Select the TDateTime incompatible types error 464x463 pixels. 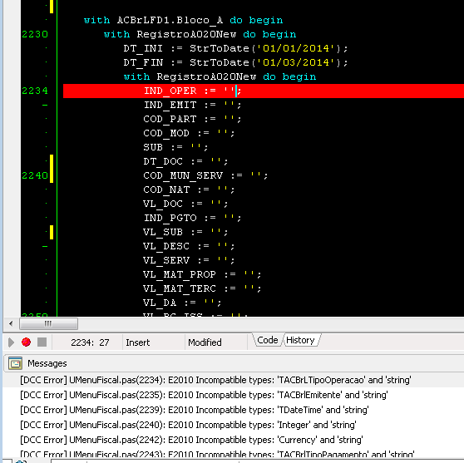point(194,410)
